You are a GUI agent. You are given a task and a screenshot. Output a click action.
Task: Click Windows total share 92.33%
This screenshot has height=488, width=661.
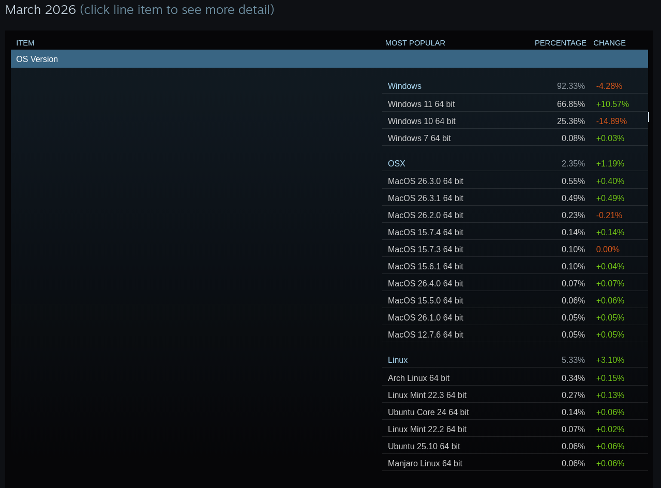pyautogui.click(x=571, y=86)
